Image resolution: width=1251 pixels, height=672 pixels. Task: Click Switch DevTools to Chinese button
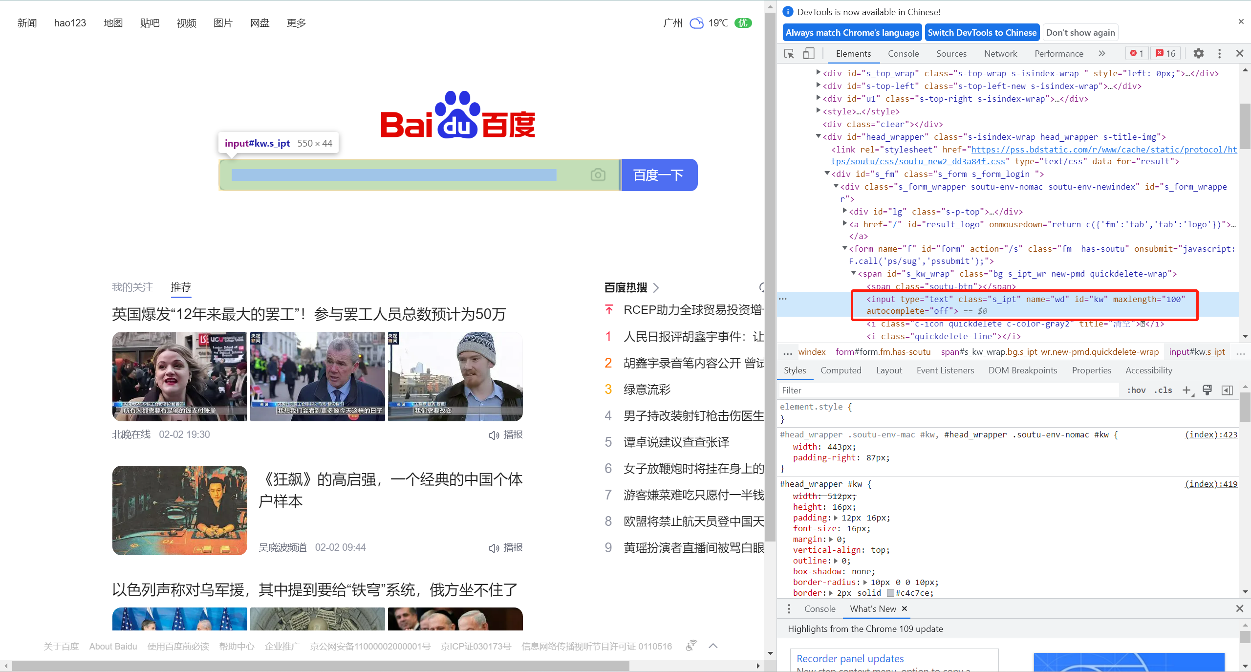pos(982,33)
